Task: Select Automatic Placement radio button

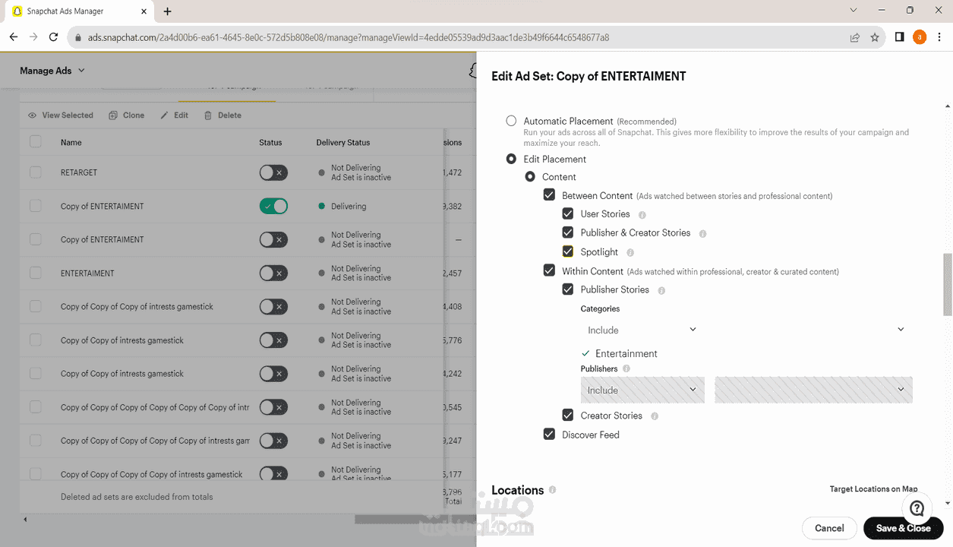Action: pyautogui.click(x=511, y=121)
